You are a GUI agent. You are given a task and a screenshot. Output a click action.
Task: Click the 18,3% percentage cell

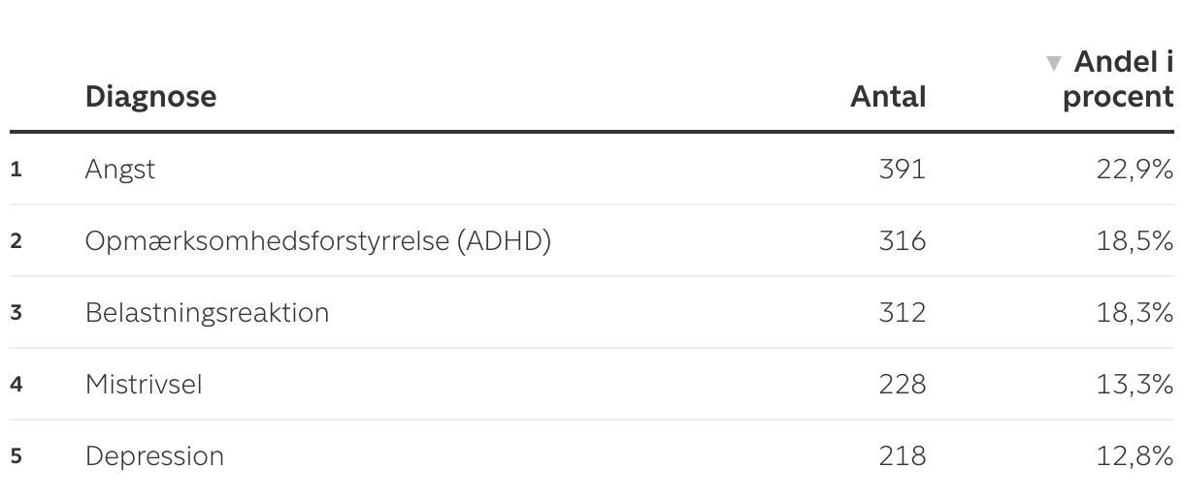(1135, 313)
